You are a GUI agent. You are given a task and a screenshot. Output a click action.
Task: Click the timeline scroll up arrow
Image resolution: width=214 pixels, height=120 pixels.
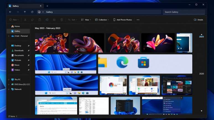click(x=202, y=34)
